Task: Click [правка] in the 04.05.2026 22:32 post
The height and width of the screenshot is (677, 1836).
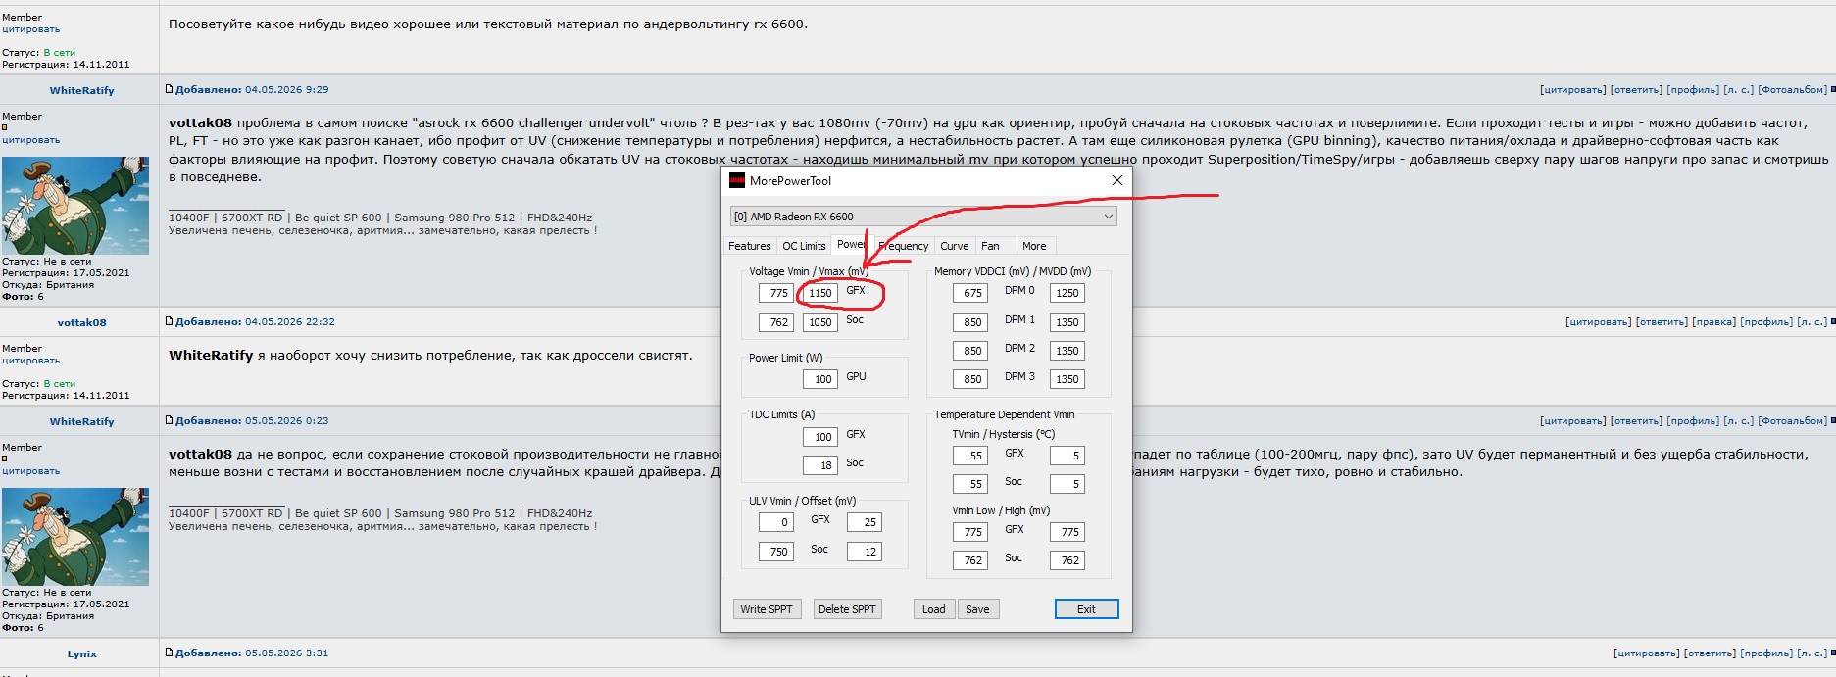Action: click(x=1713, y=322)
